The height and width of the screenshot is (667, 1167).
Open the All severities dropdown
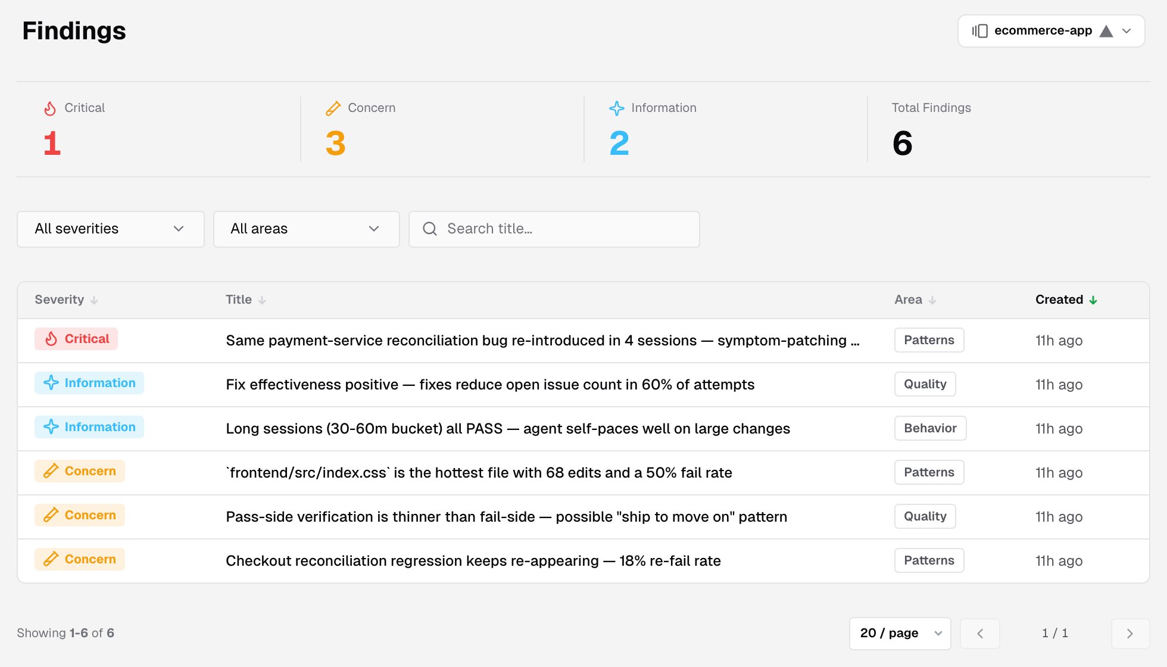pyautogui.click(x=111, y=229)
